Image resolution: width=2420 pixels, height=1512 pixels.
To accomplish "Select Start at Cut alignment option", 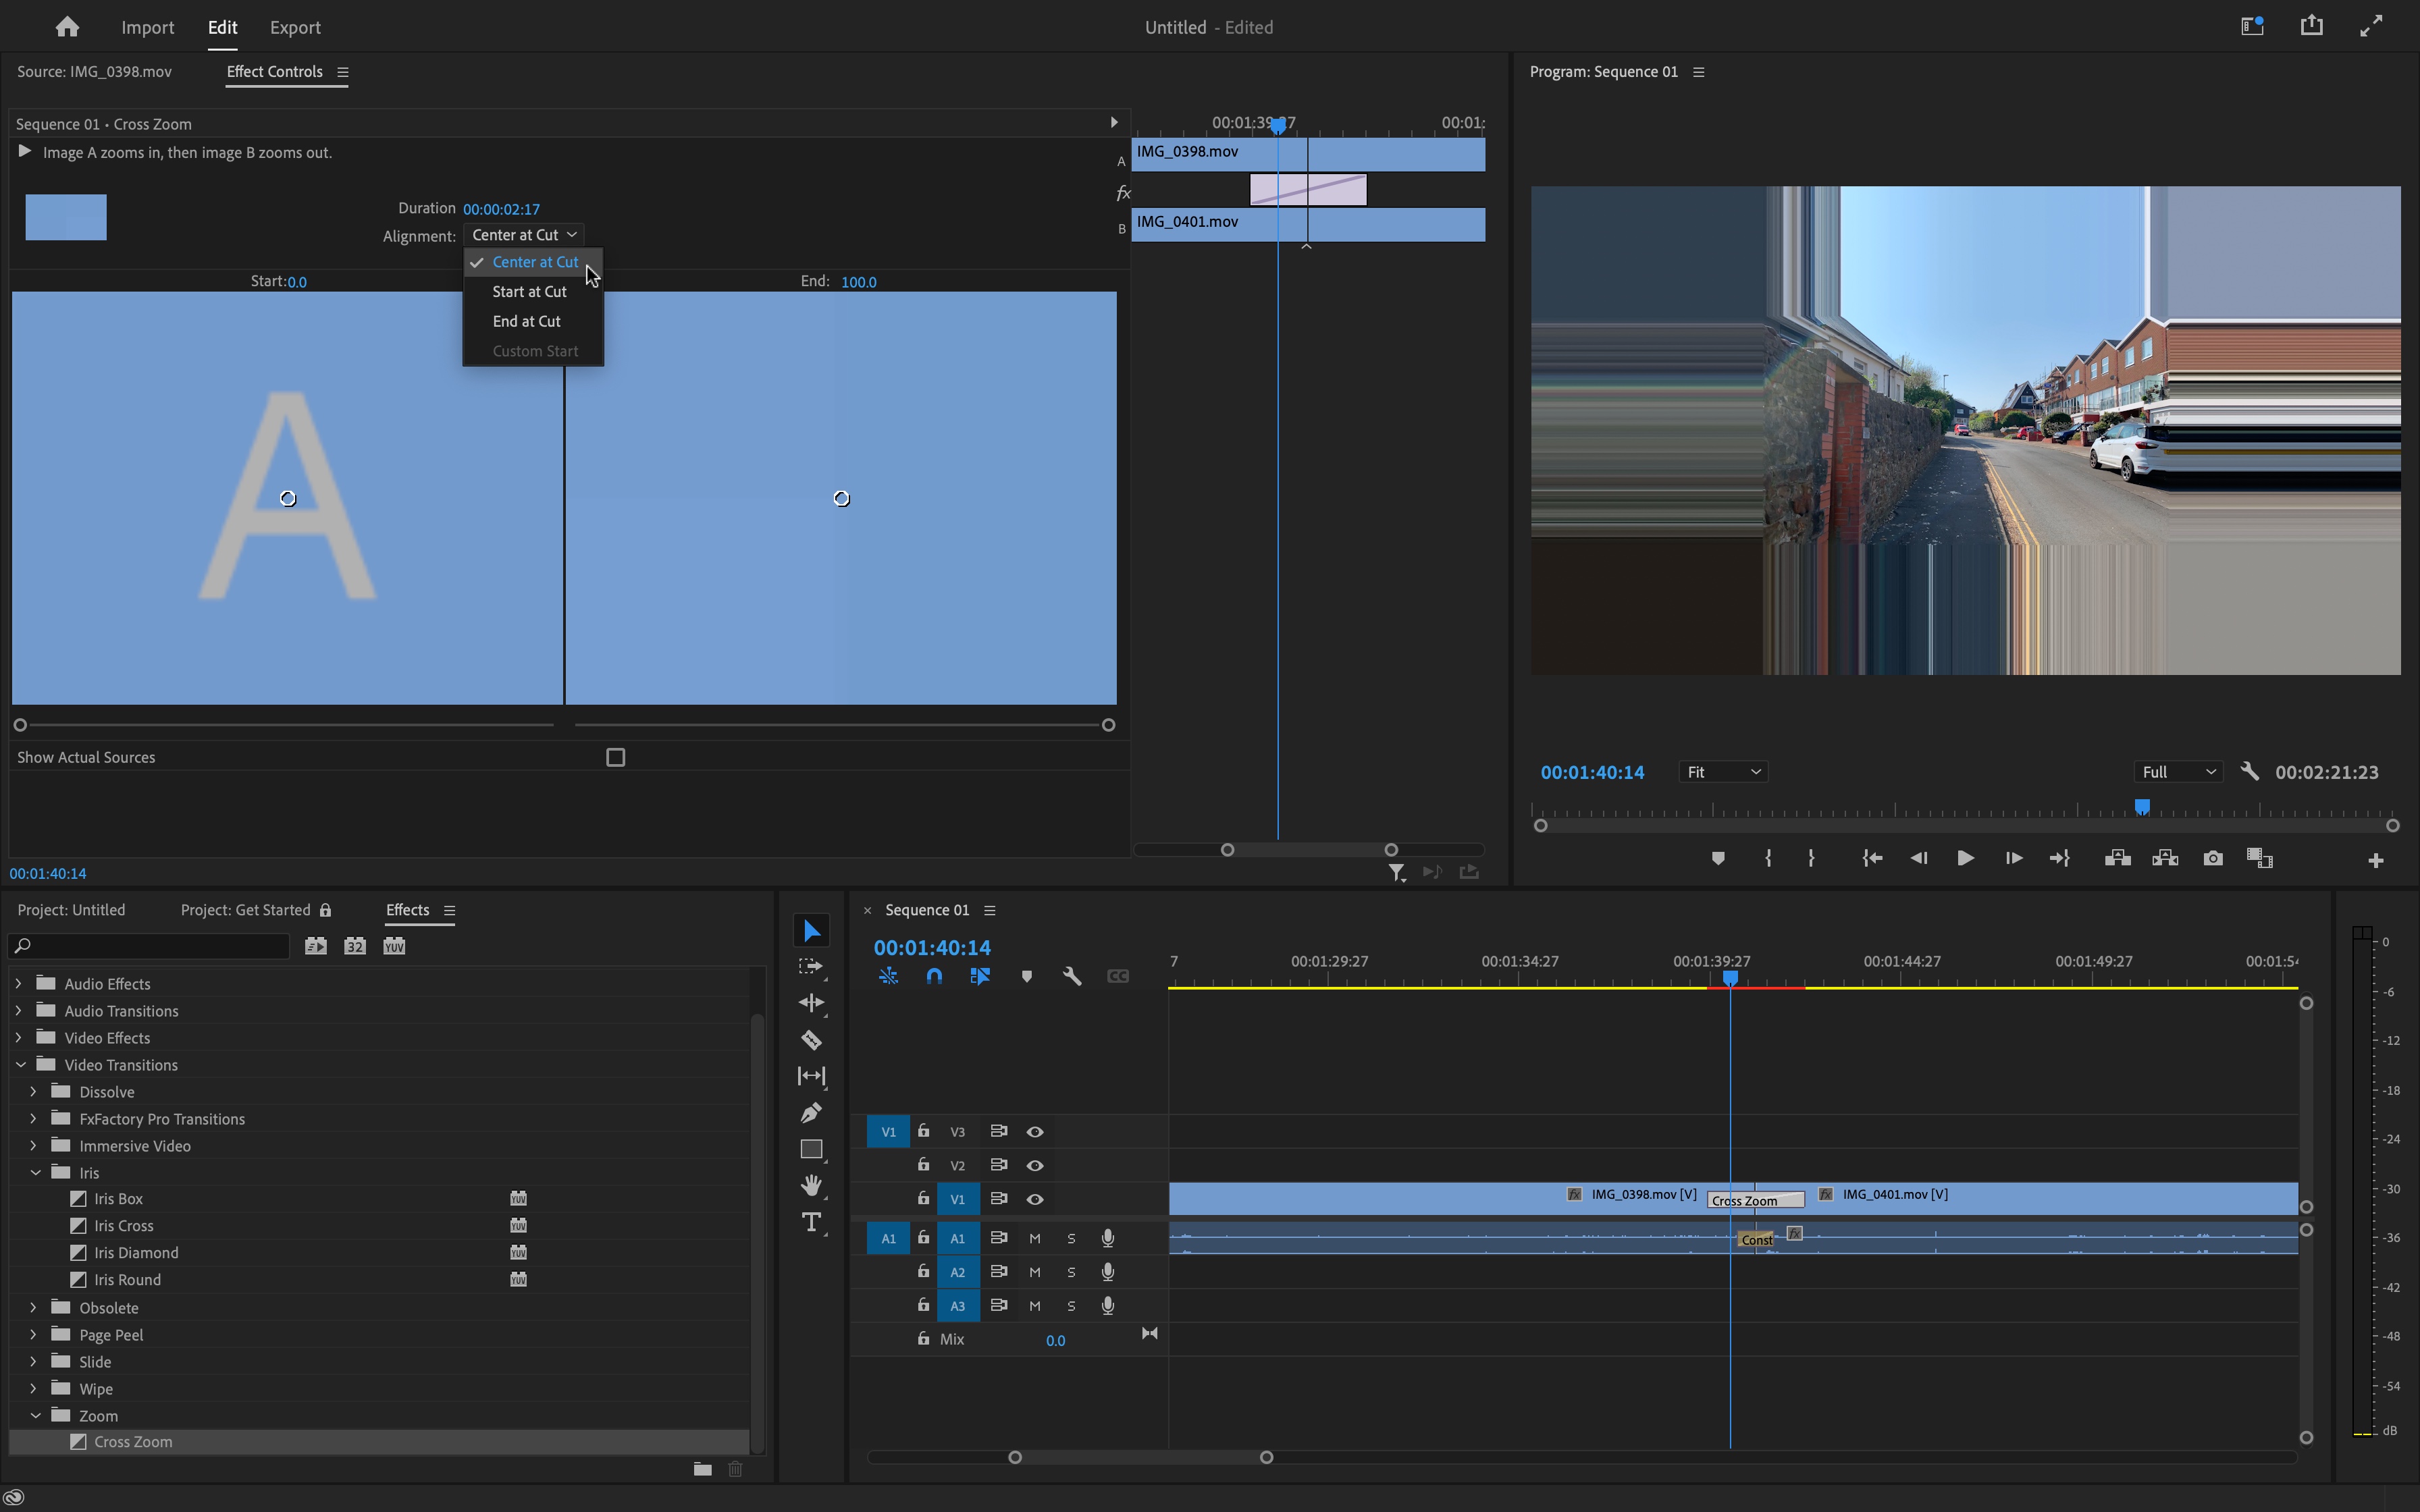I will click(528, 291).
